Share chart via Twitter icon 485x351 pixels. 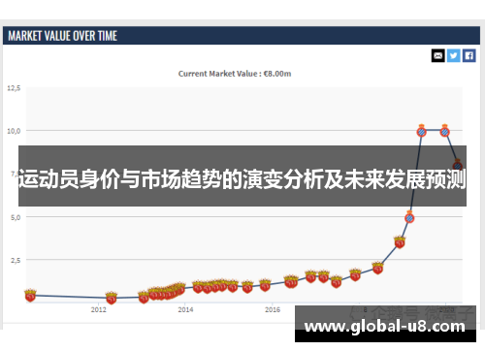[453, 55]
